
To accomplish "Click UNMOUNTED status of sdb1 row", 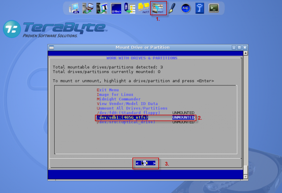I will (183, 118).
